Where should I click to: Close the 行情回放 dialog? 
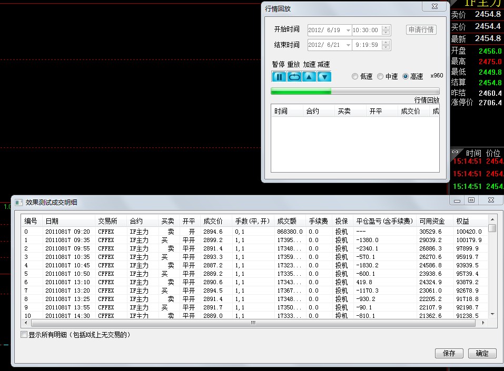tap(435, 6)
